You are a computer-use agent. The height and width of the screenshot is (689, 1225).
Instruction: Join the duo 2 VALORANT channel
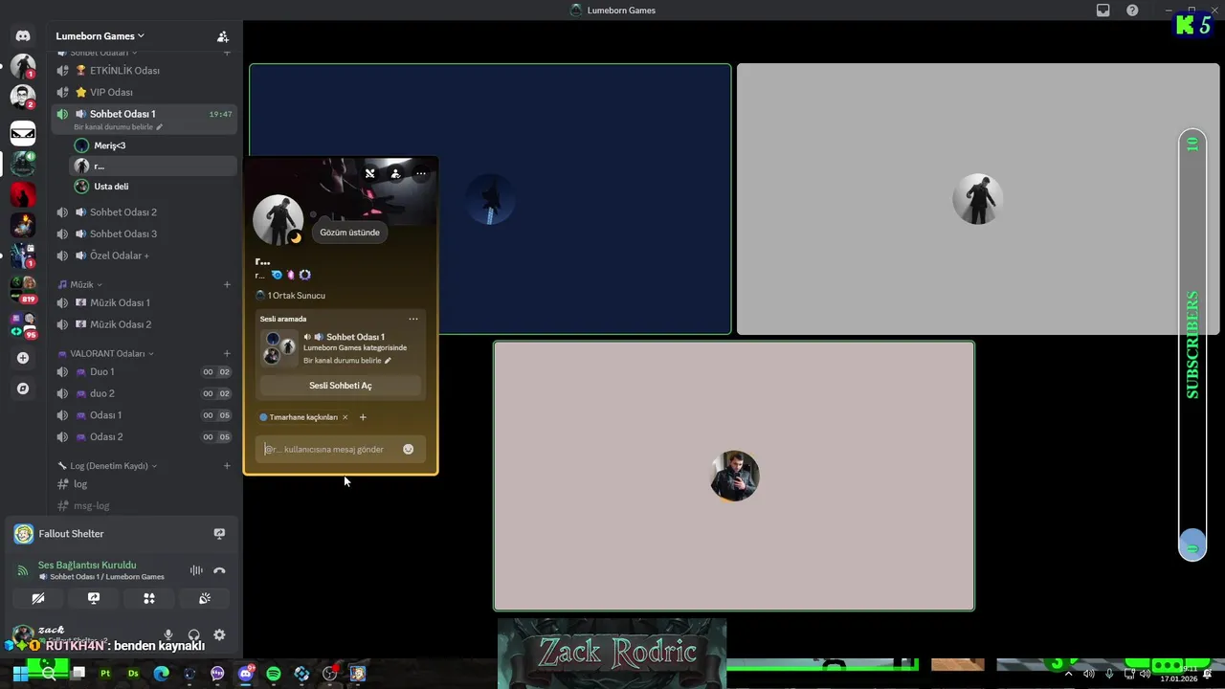(x=144, y=393)
